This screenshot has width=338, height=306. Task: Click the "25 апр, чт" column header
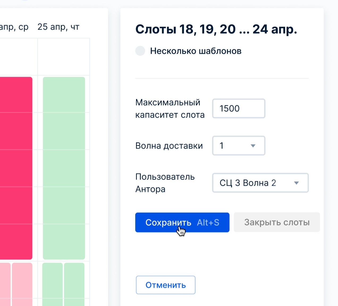(x=58, y=27)
